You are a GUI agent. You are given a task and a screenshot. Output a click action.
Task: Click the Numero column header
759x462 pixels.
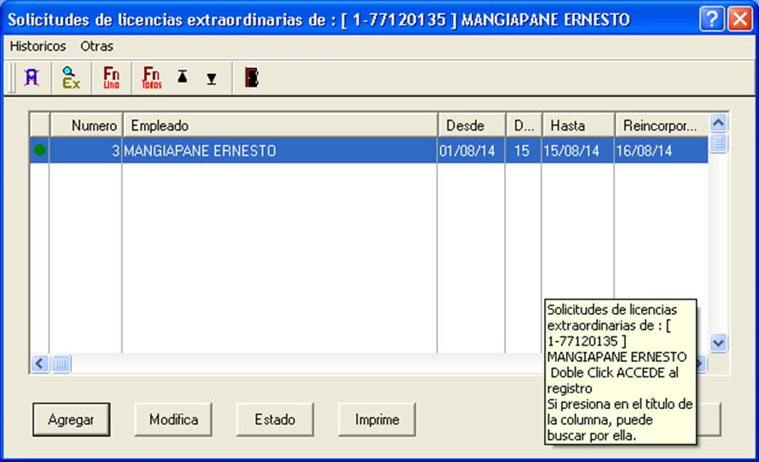(x=86, y=126)
